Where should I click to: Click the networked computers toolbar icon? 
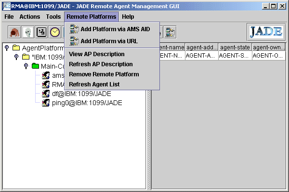click(170, 32)
